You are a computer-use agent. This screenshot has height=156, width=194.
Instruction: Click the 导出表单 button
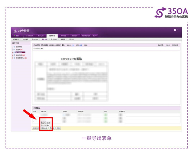[x=44, y=128]
